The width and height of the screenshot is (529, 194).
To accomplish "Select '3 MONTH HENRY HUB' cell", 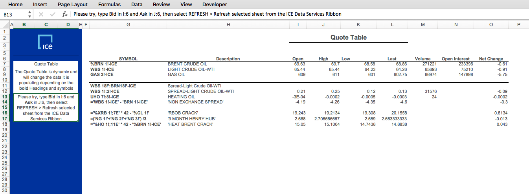I will pos(191,119).
